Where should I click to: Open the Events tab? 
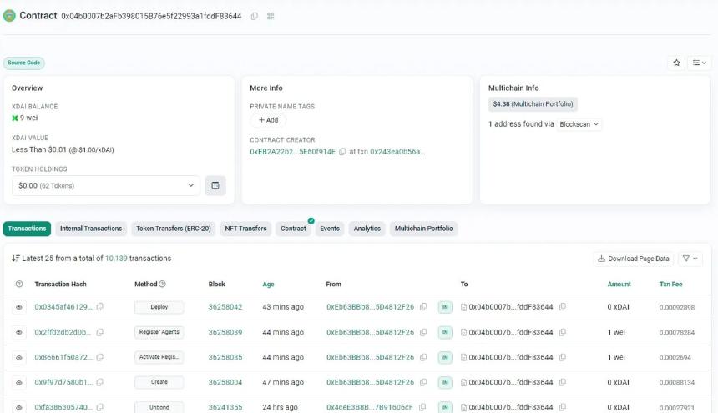pyautogui.click(x=330, y=229)
